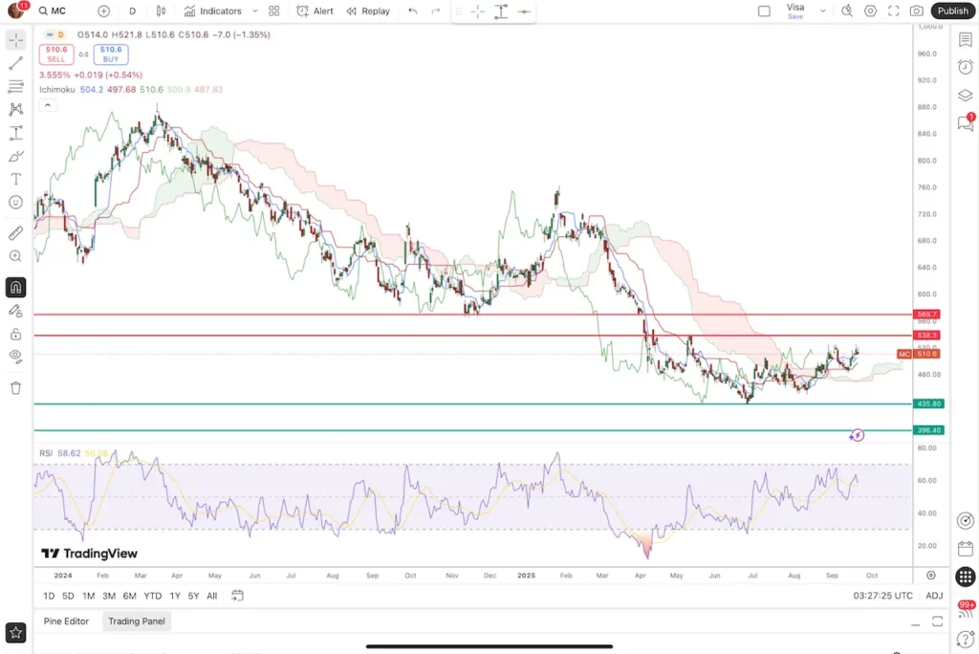Expand the Visa layout dropdown arrow
979x654 pixels.
[x=823, y=11]
